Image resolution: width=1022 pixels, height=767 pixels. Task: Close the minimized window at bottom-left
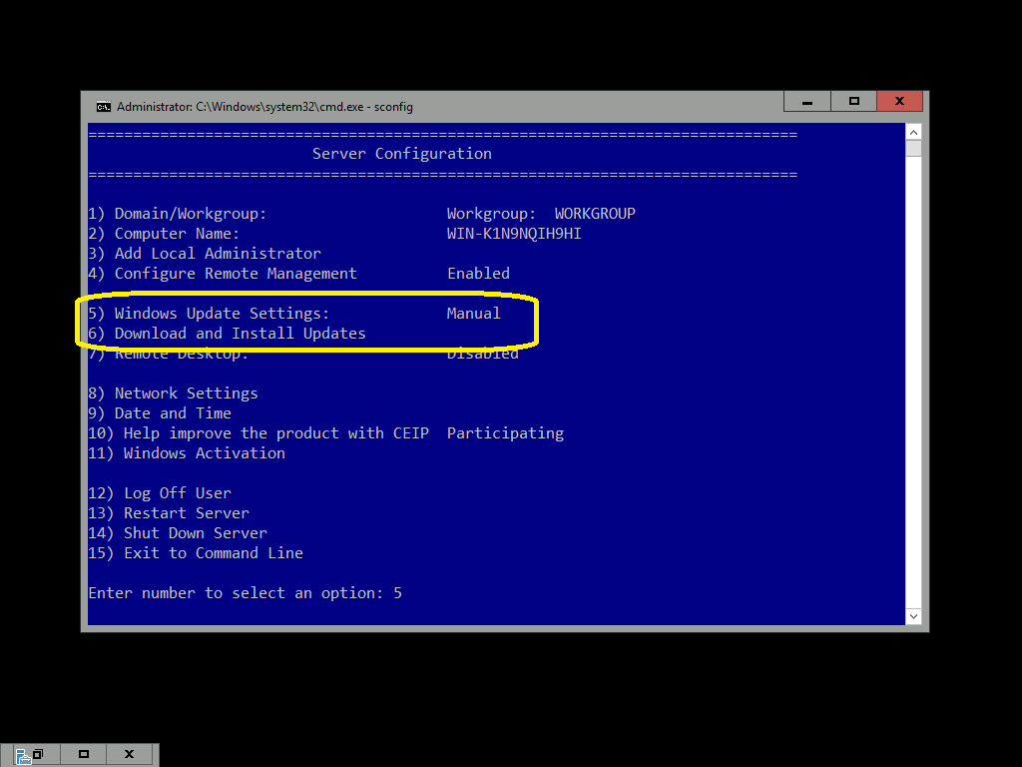[x=130, y=755]
